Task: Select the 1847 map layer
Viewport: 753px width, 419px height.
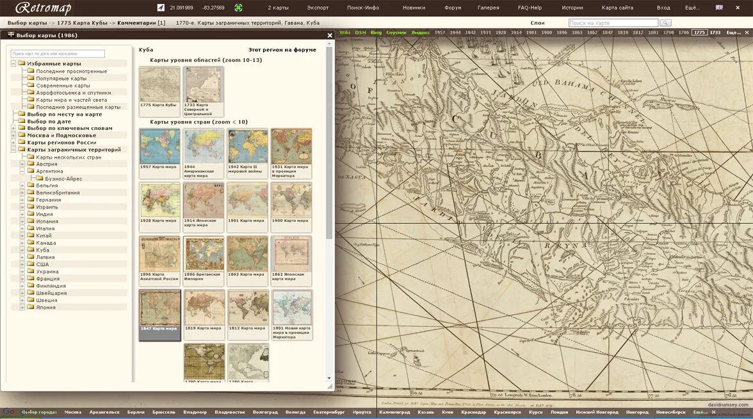Action: (x=608, y=33)
